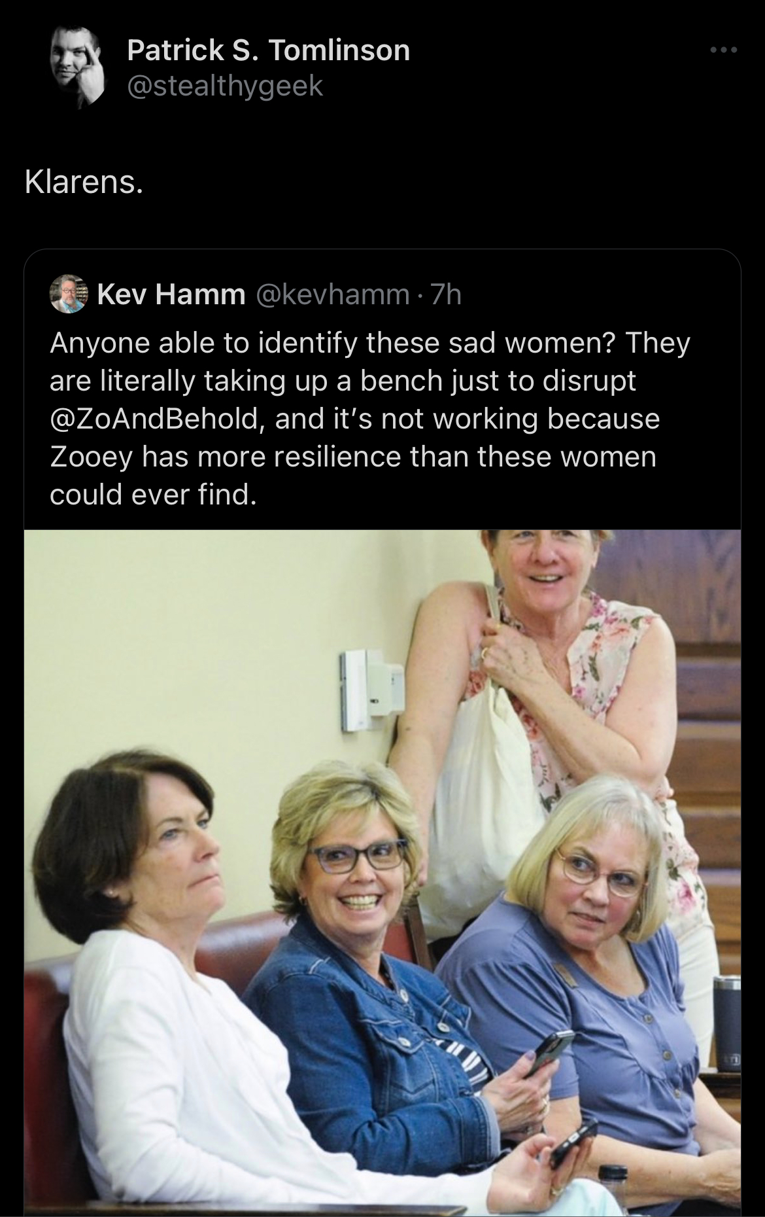Click the "Klarens." tweet text
The height and width of the screenshot is (1217, 765).
tap(83, 184)
